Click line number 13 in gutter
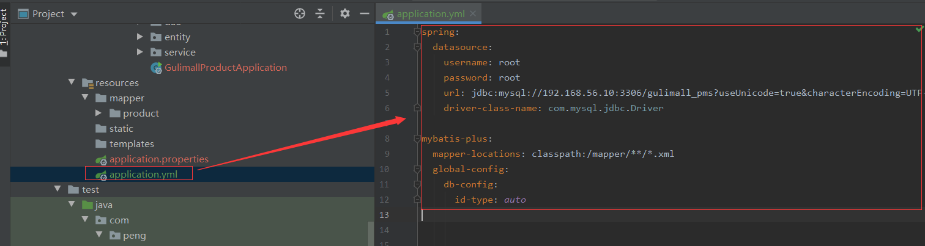This screenshot has width=925, height=246. point(384,215)
